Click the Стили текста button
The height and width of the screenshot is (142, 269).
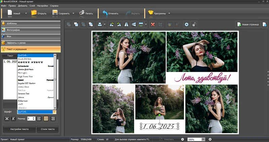click(47, 129)
